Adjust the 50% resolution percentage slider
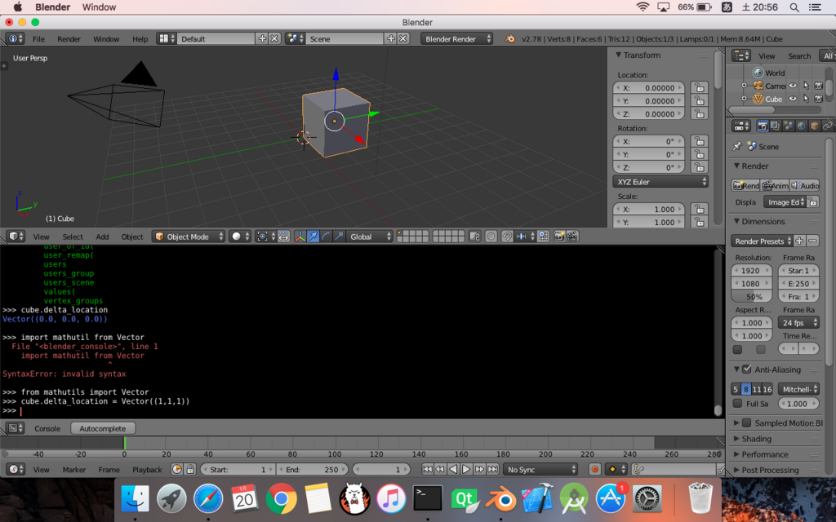 coord(752,297)
